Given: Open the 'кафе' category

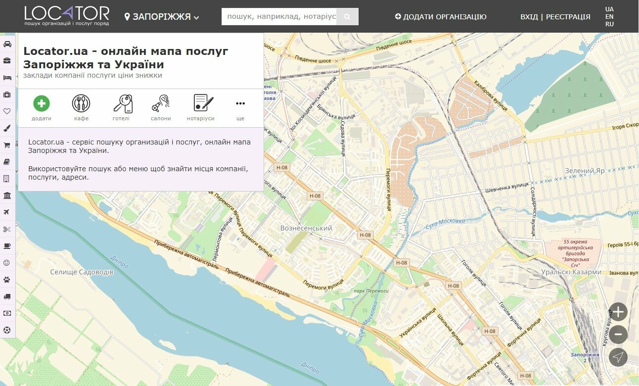Looking at the screenshot, I should 81,108.
